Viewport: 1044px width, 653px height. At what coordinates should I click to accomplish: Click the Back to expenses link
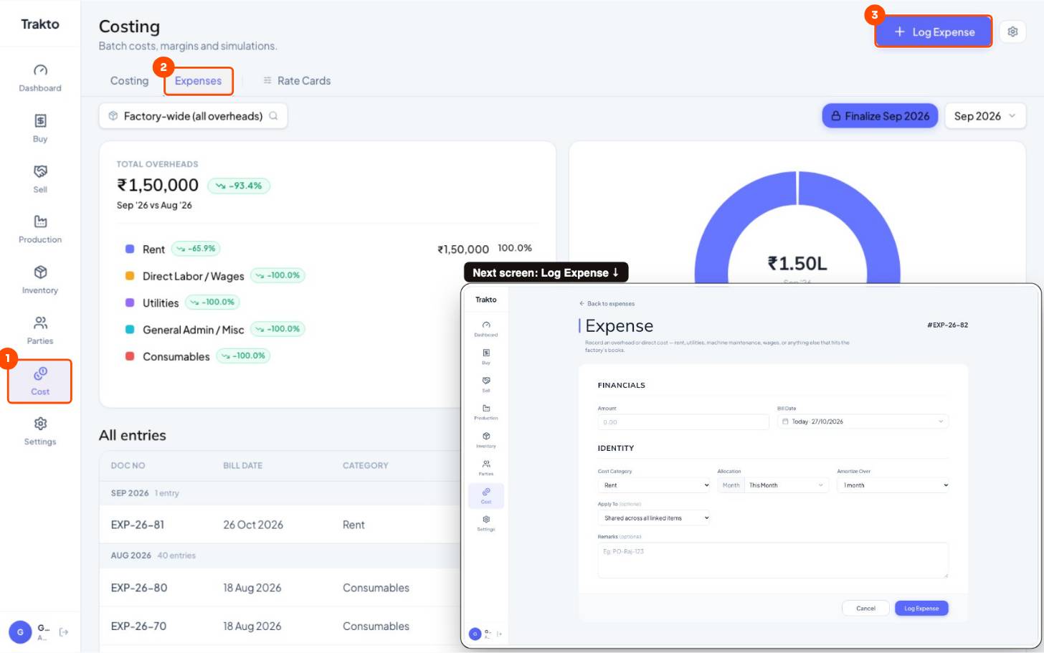coord(607,304)
